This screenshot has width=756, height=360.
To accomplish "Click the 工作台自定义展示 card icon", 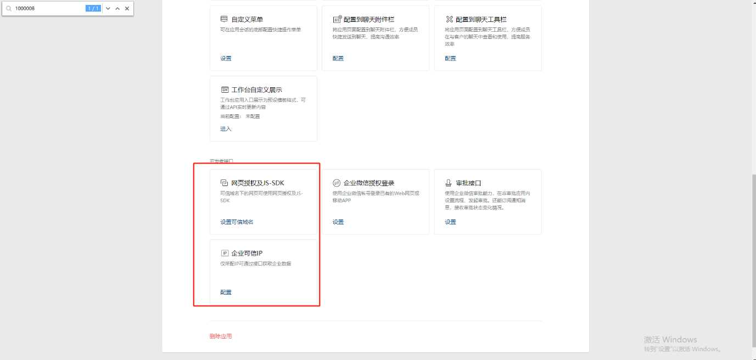I will click(x=225, y=89).
